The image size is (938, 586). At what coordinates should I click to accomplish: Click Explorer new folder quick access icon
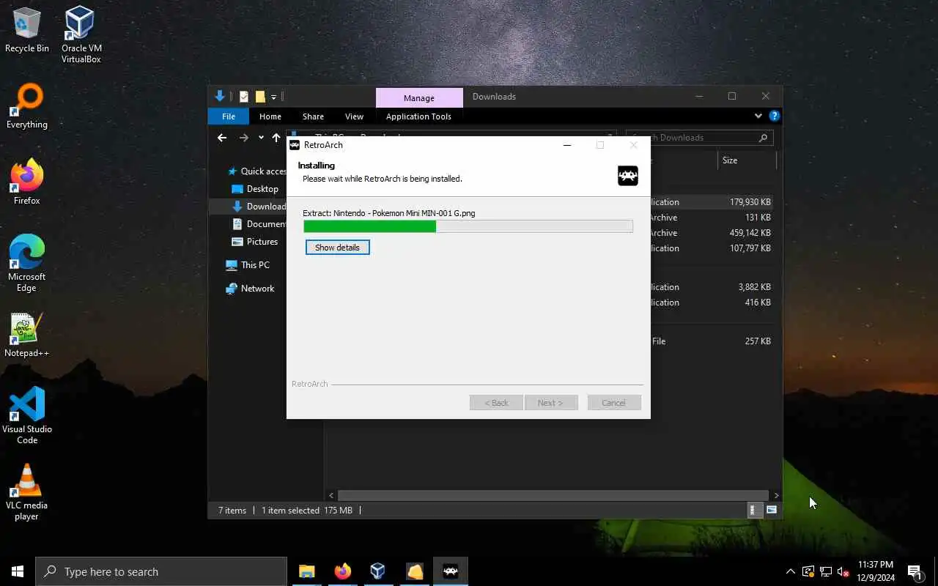tap(260, 97)
